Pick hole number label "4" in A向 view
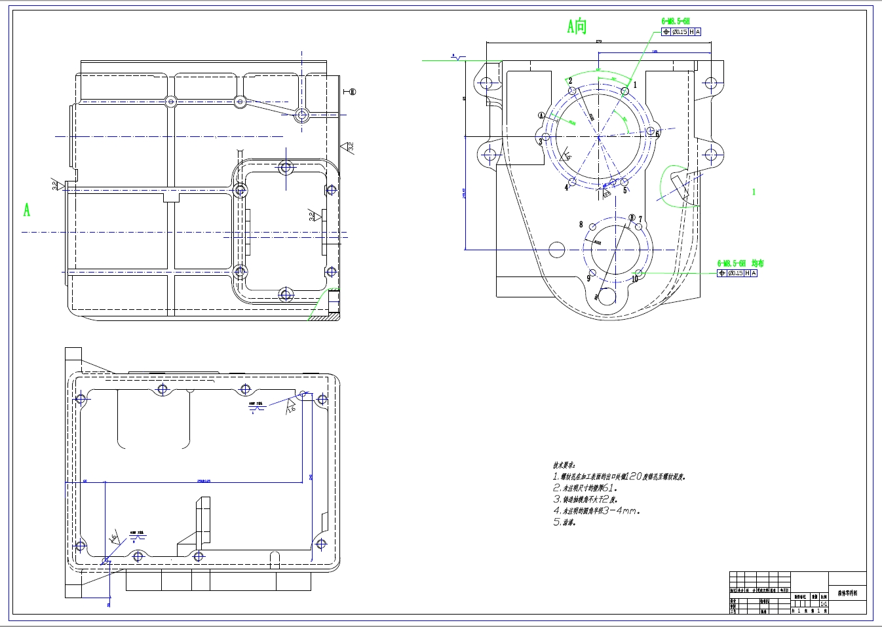 tap(567, 187)
